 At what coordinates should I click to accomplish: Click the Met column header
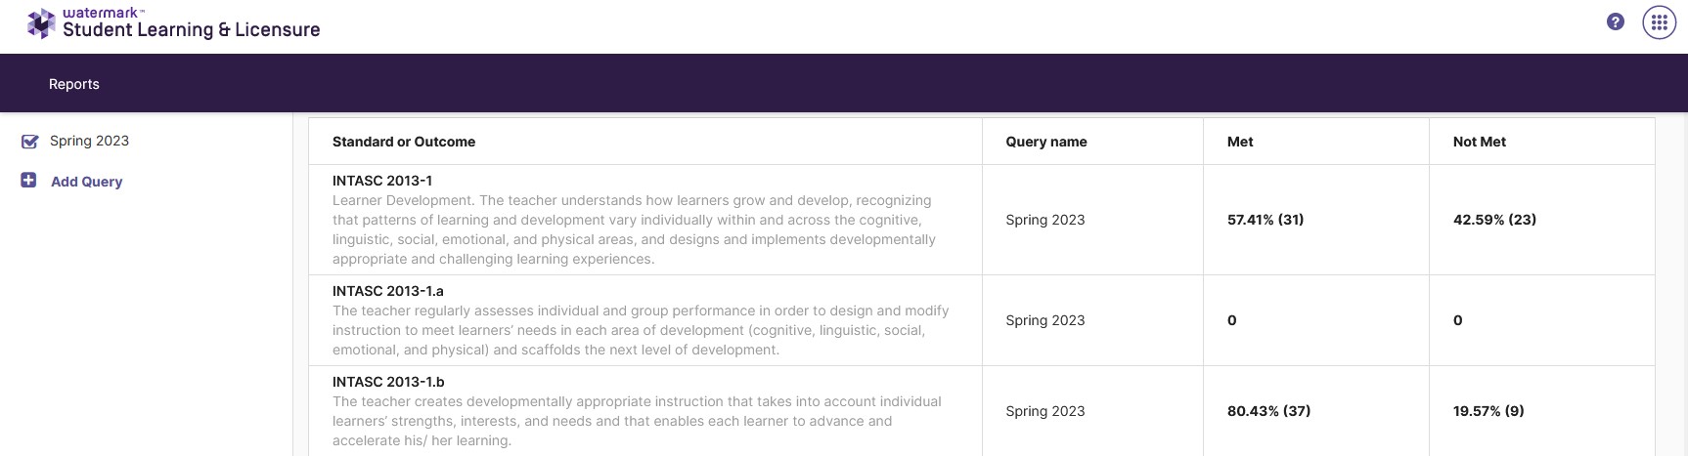1240,142
